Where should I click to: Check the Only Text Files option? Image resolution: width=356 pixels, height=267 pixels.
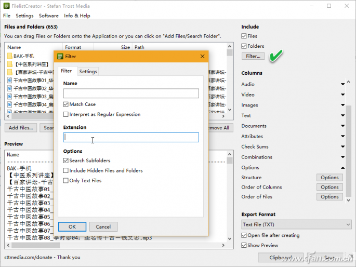[x=66, y=181]
